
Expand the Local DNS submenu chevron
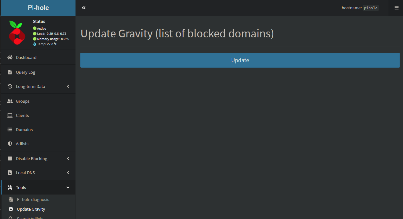coord(68,173)
